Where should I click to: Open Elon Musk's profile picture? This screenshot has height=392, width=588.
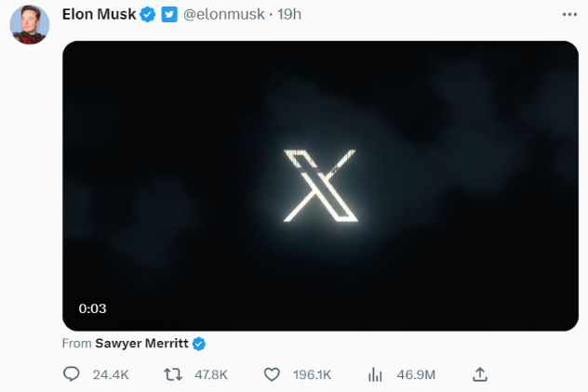coord(29,23)
